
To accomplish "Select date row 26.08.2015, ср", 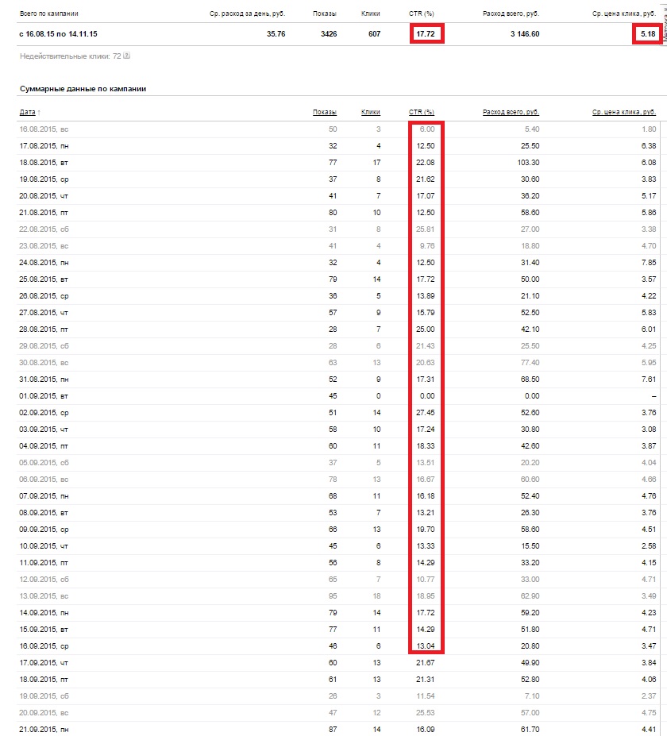I will pos(338,295).
